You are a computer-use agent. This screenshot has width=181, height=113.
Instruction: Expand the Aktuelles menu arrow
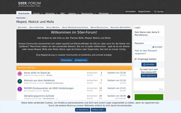(57, 14)
